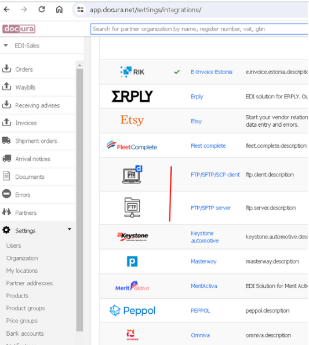The height and width of the screenshot is (345, 309).
Task: Open Orders from the sidebar download icon
Action: 6,69
